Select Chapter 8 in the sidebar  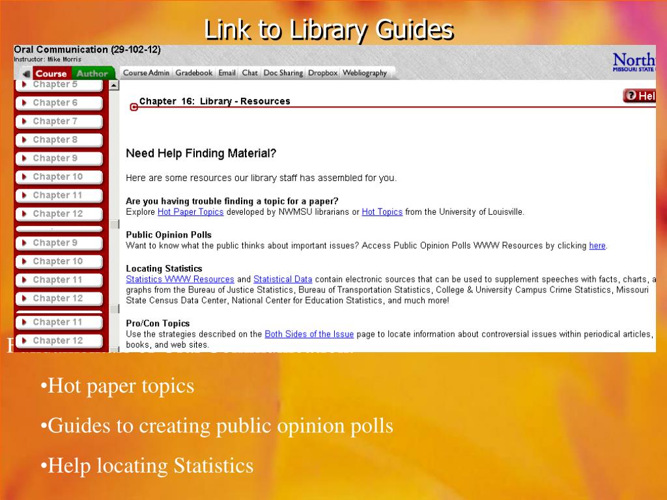pos(59,140)
